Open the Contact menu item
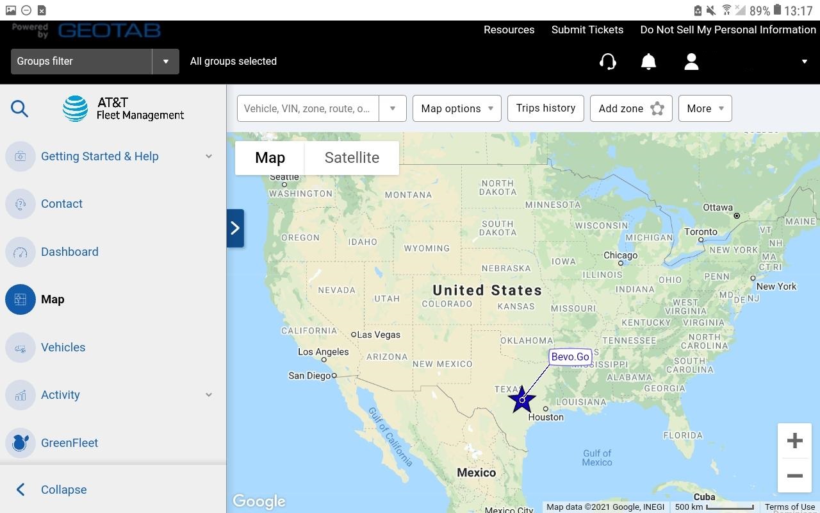The image size is (820, 513). click(x=61, y=204)
